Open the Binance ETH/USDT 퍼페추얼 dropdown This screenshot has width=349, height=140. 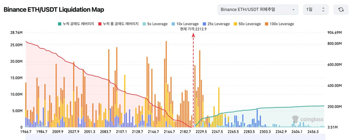(258, 10)
